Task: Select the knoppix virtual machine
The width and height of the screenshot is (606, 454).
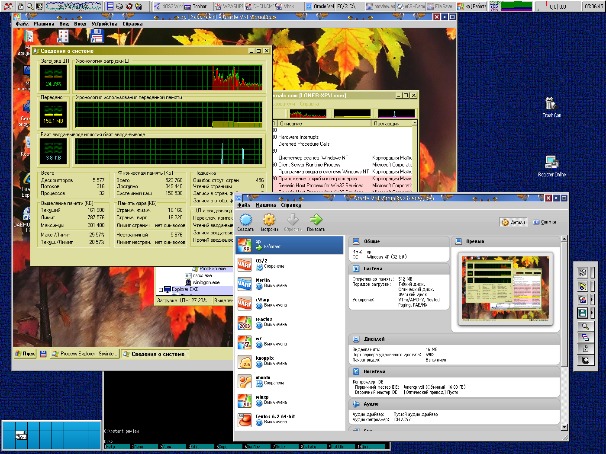Action: coord(290,361)
